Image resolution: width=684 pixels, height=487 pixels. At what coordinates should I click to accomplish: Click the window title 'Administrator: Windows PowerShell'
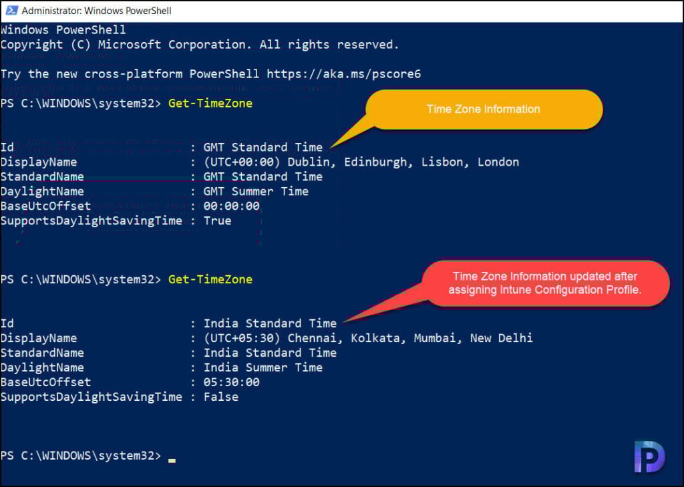[96, 11]
